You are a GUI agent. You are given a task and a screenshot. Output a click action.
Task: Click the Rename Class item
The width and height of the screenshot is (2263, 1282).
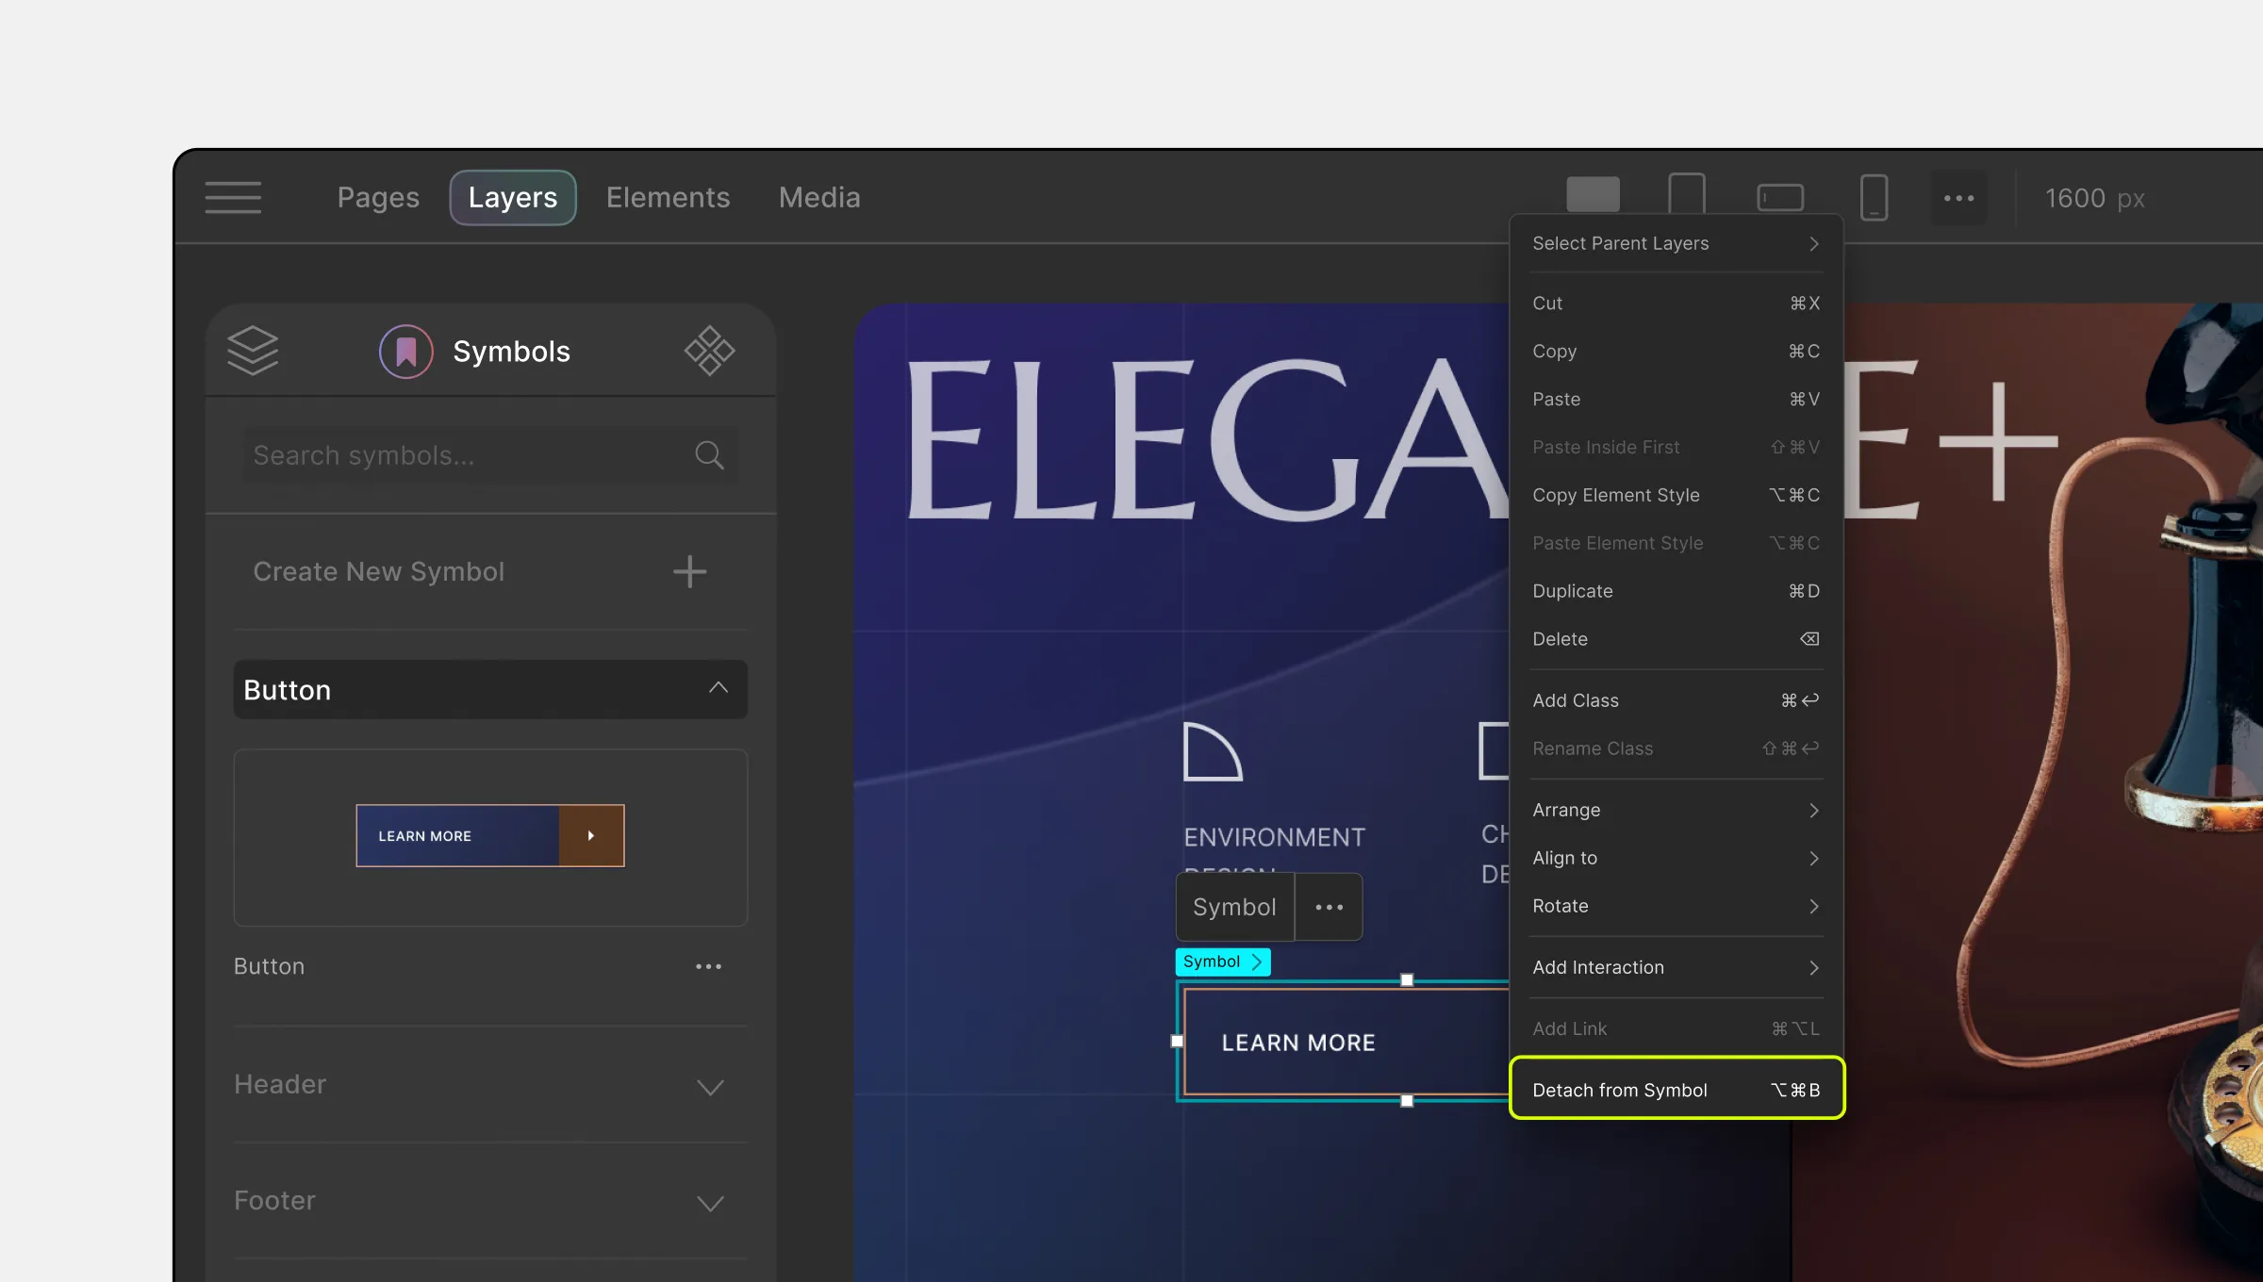click(1676, 748)
